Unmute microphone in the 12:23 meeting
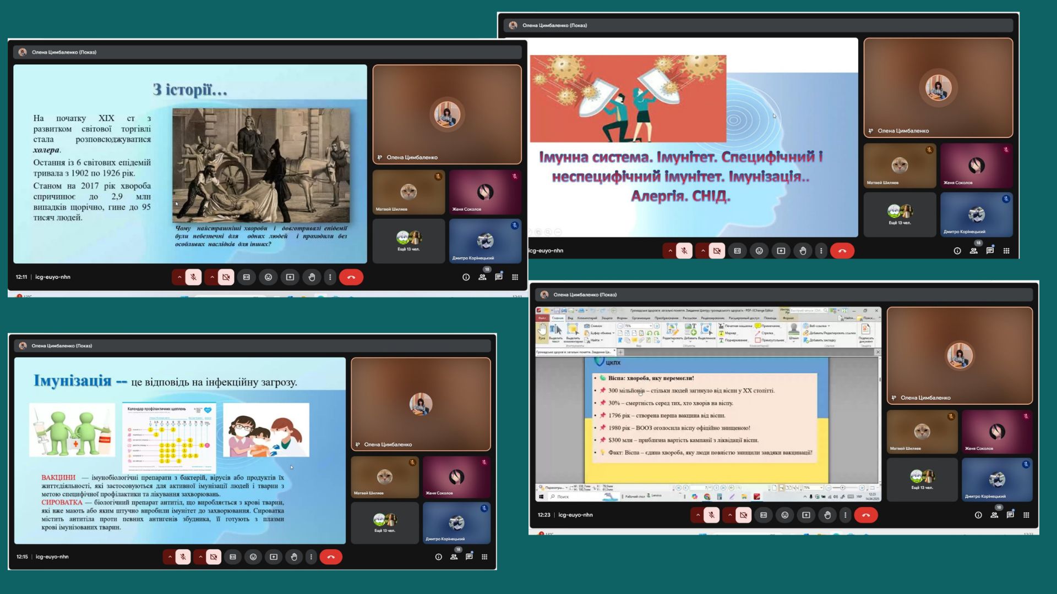Image resolution: width=1057 pixels, height=594 pixels. point(711,515)
